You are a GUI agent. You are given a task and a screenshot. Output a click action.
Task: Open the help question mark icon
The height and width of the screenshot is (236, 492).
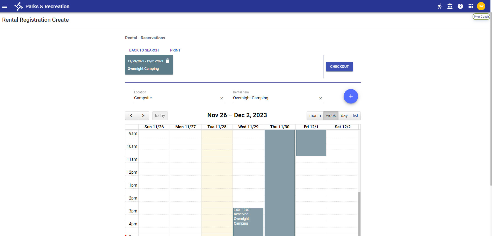[460, 6]
